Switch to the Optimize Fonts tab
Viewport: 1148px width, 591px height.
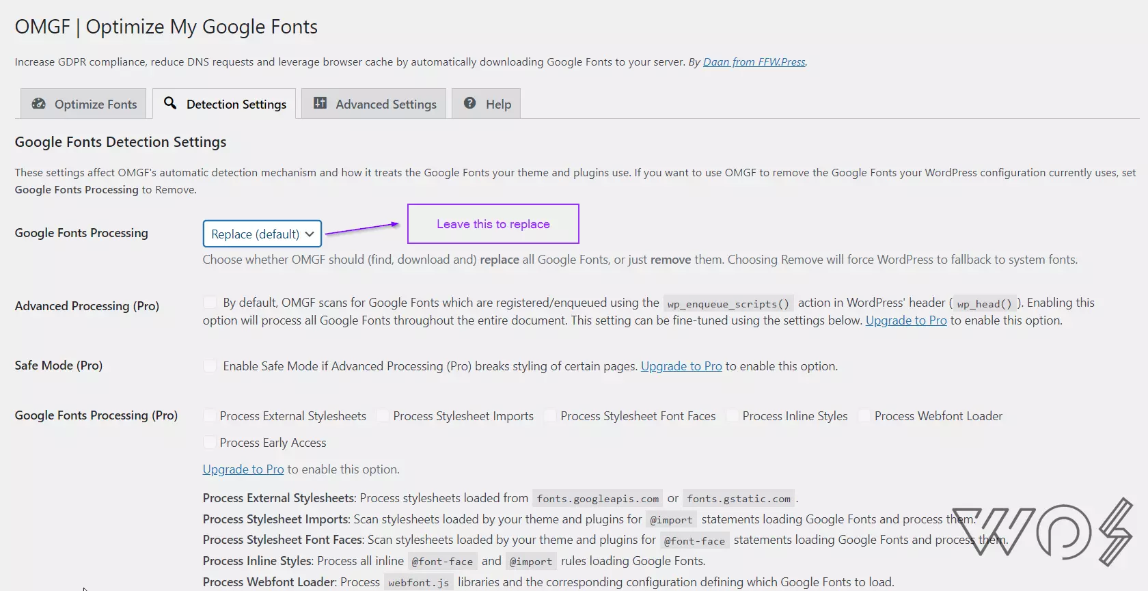click(83, 104)
